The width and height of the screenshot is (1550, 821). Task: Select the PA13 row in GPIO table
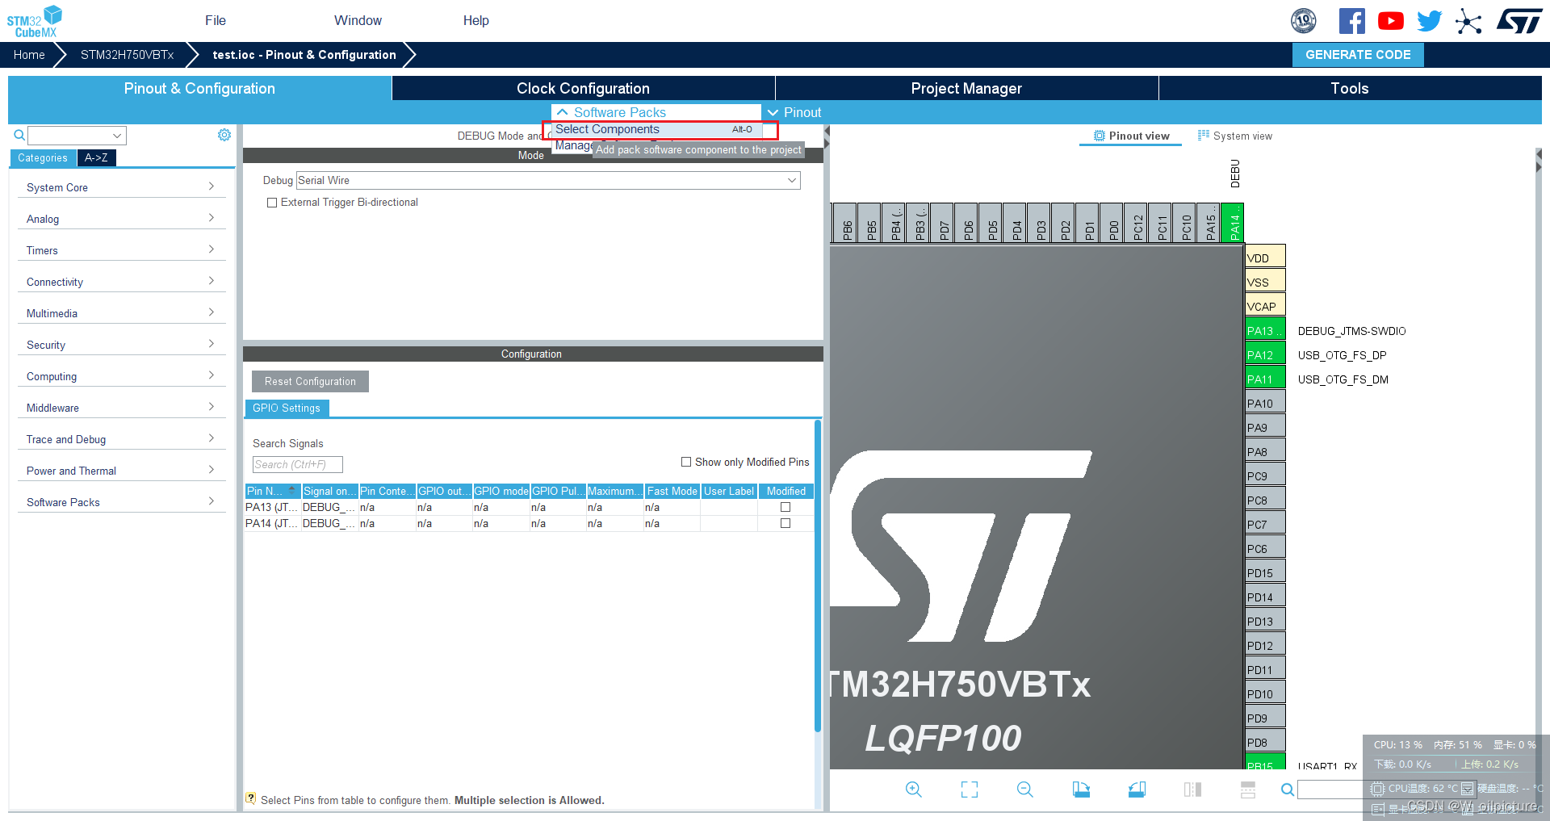coord(529,507)
